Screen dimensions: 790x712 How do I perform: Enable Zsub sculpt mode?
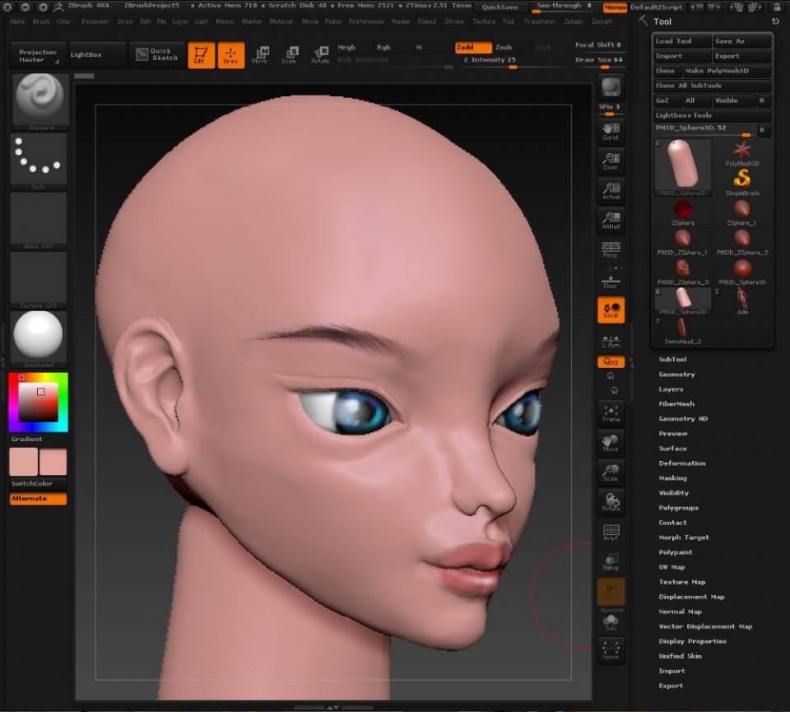[504, 48]
